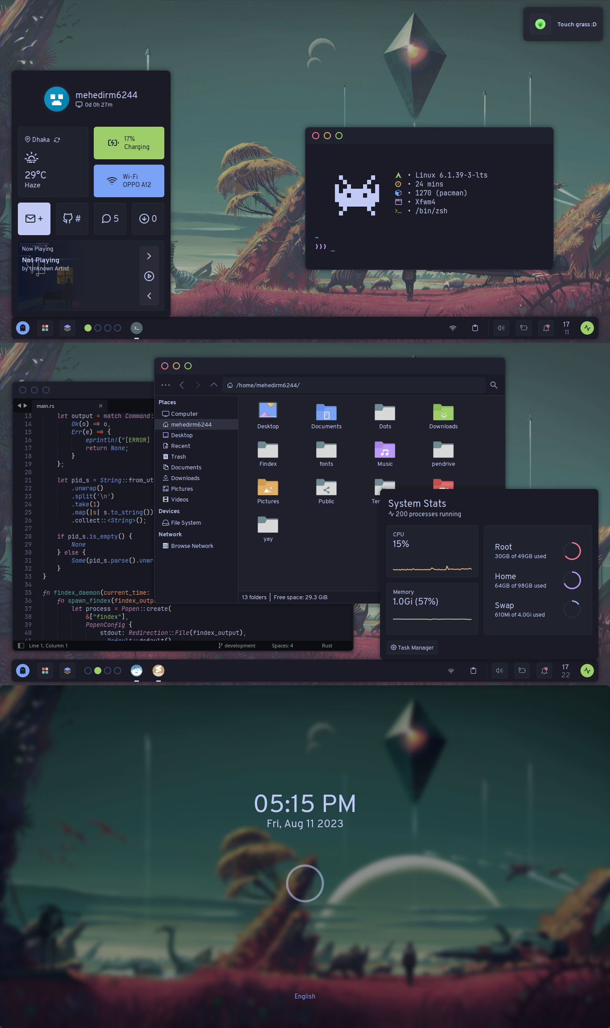Click the Free space: 29.3 GiB status text

tap(301, 597)
